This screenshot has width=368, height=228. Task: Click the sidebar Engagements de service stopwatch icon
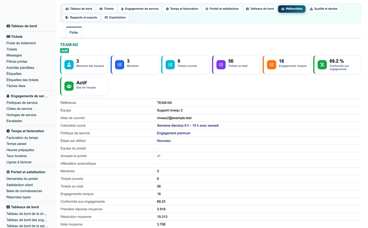pyautogui.click(x=8, y=96)
